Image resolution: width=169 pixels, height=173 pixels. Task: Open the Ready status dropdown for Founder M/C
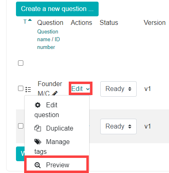[118, 89]
